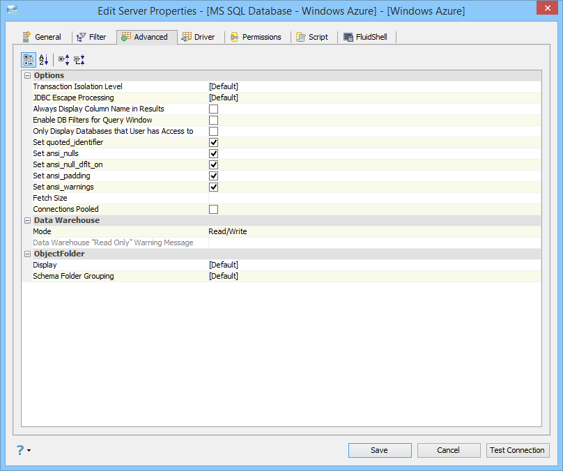This screenshot has height=471, width=563.
Task: Change the Mode Read/Write value
Action: pyautogui.click(x=374, y=231)
